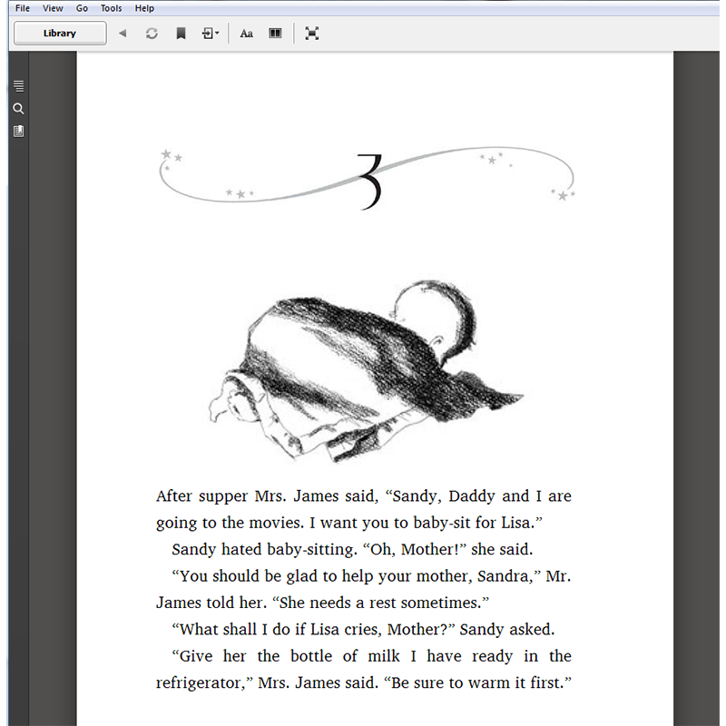Click the text "She needs a rest sometimes."

pos(380,603)
